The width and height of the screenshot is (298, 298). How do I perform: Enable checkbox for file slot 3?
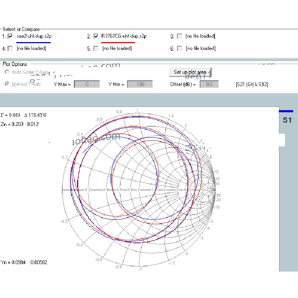tap(180, 36)
